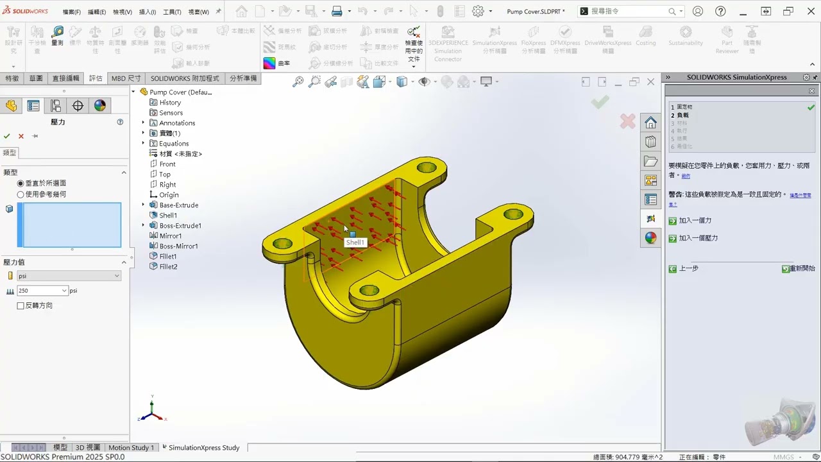
Task: Click Zoom to Area magnifier icon
Action: 314,81
